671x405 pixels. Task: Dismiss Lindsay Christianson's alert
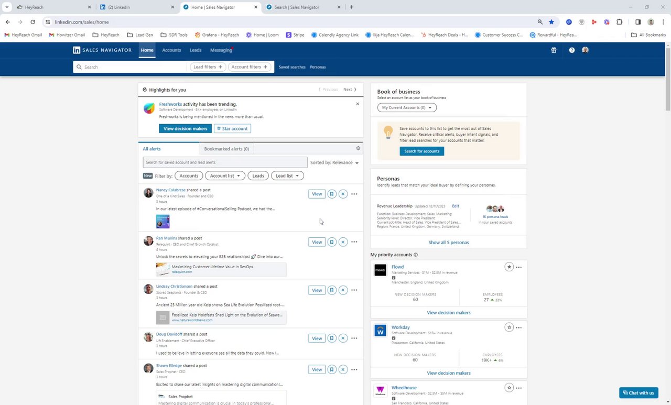pyautogui.click(x=343, y=290)
